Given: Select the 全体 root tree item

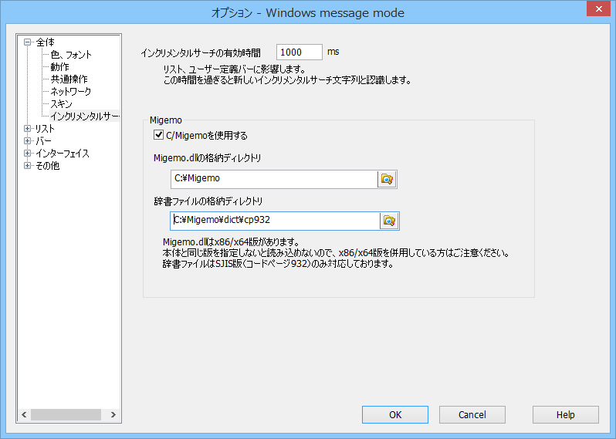Looking at the screenshot, I should coord(46,42).
